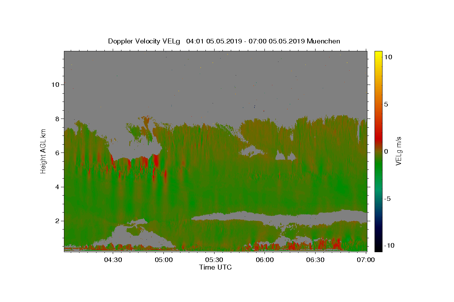Viewport: 454px width, 302px height.
Task: Select the date range text '04:01 05.05.2019 - 07:00 05.05.2019'
Action: coord(246,41)
